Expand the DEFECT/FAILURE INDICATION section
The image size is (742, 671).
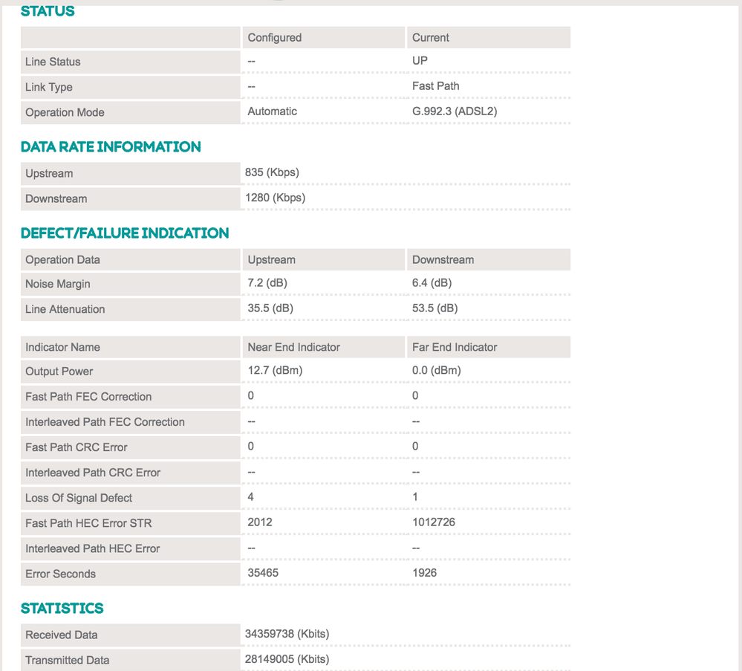(125, 233)
